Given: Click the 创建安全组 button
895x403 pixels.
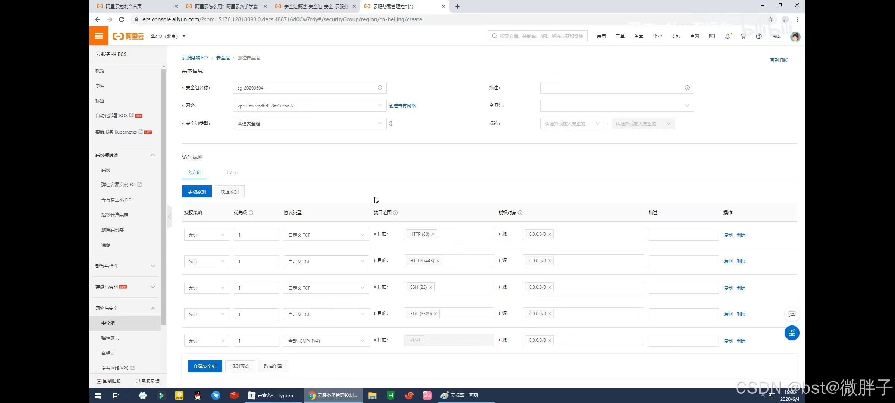Looking at the screenshot, I should [205, 366].
